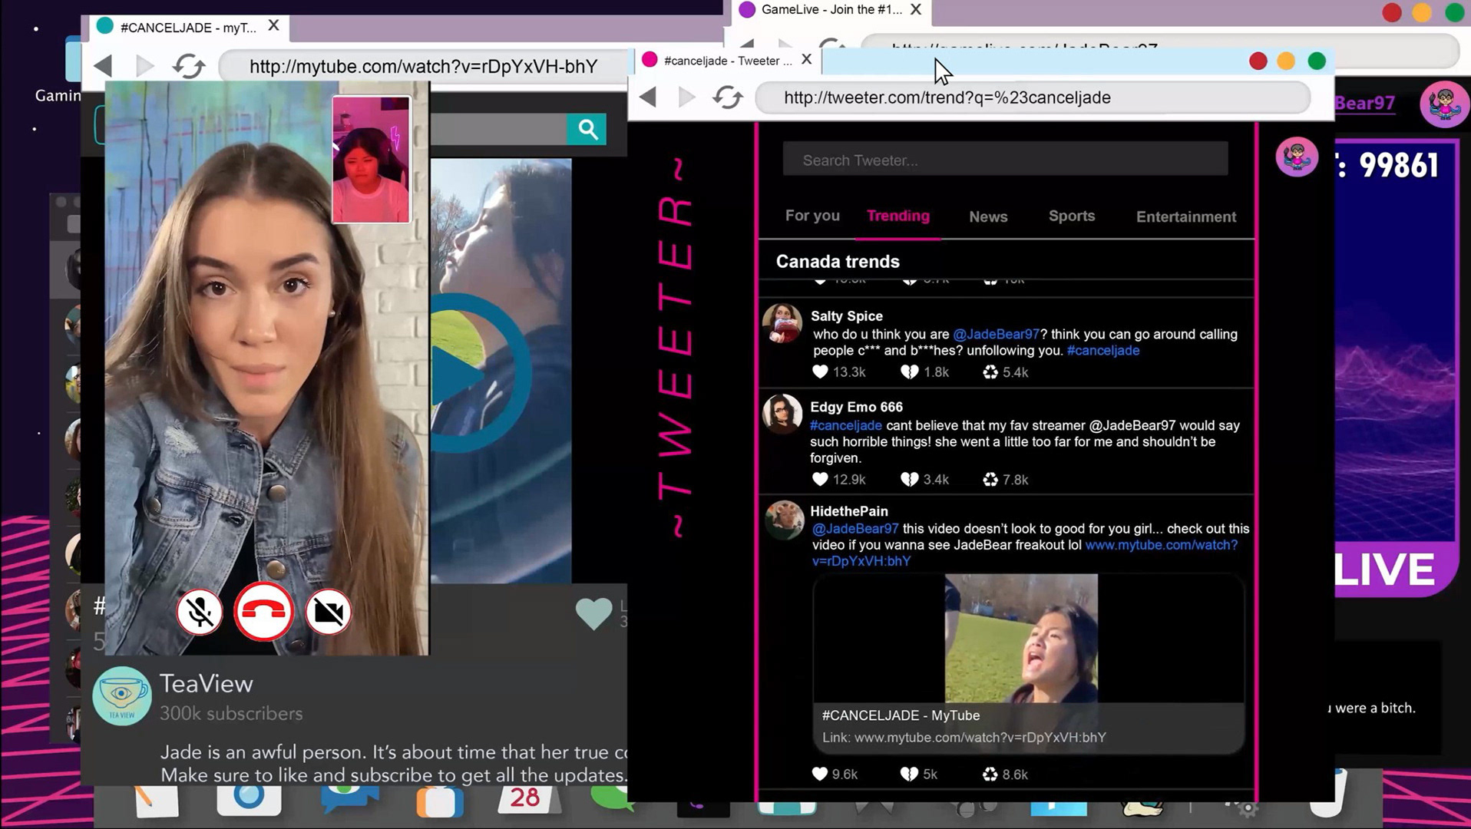The height and width of the screenshot is (829, 1471).
Task: Like the Salty Spice tweet
Action: coord(820,372)
